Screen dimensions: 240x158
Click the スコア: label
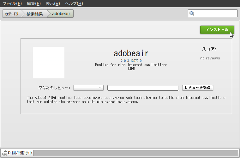[x=209, y=49]
